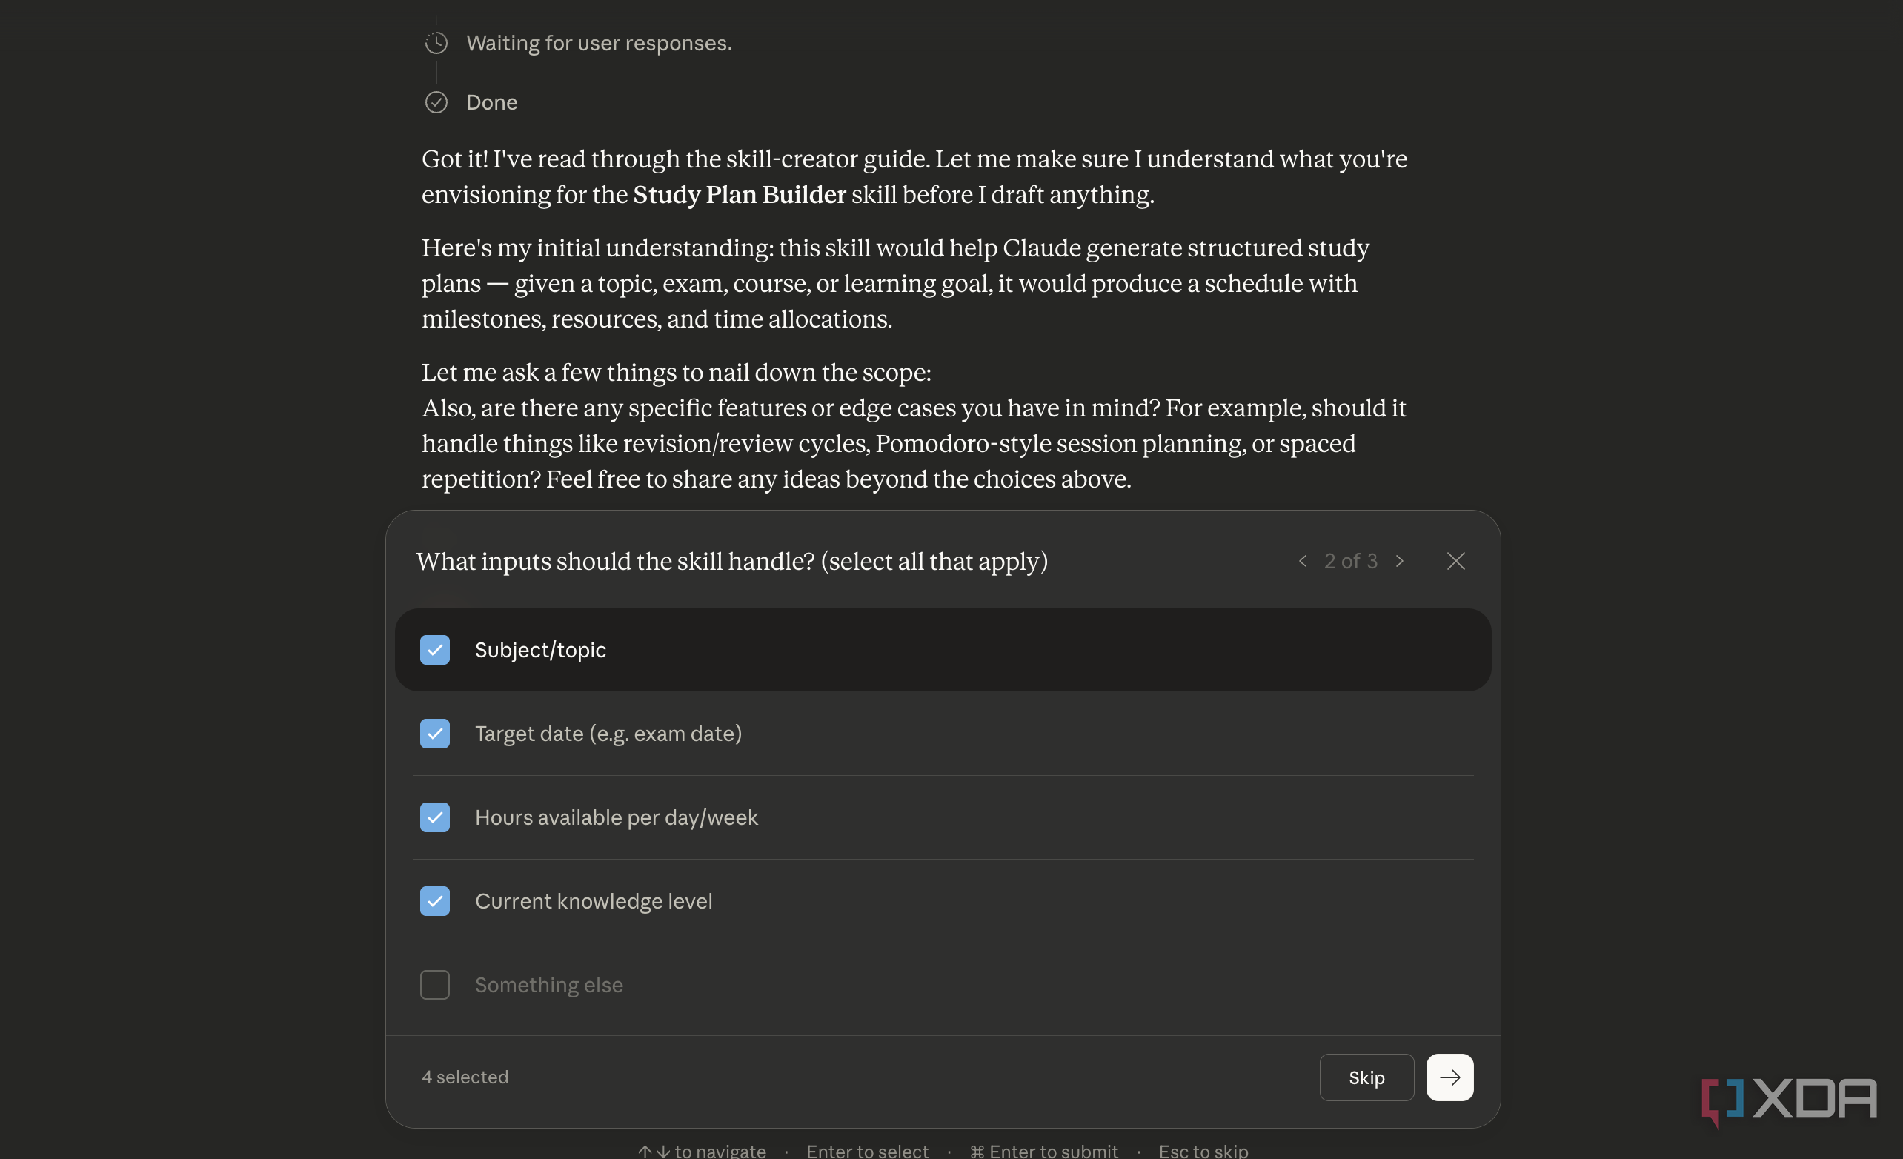The image size is (1903, 1159).
Task: Click the 2 of 3 page indicator
Action: [x=1351, y=562]
